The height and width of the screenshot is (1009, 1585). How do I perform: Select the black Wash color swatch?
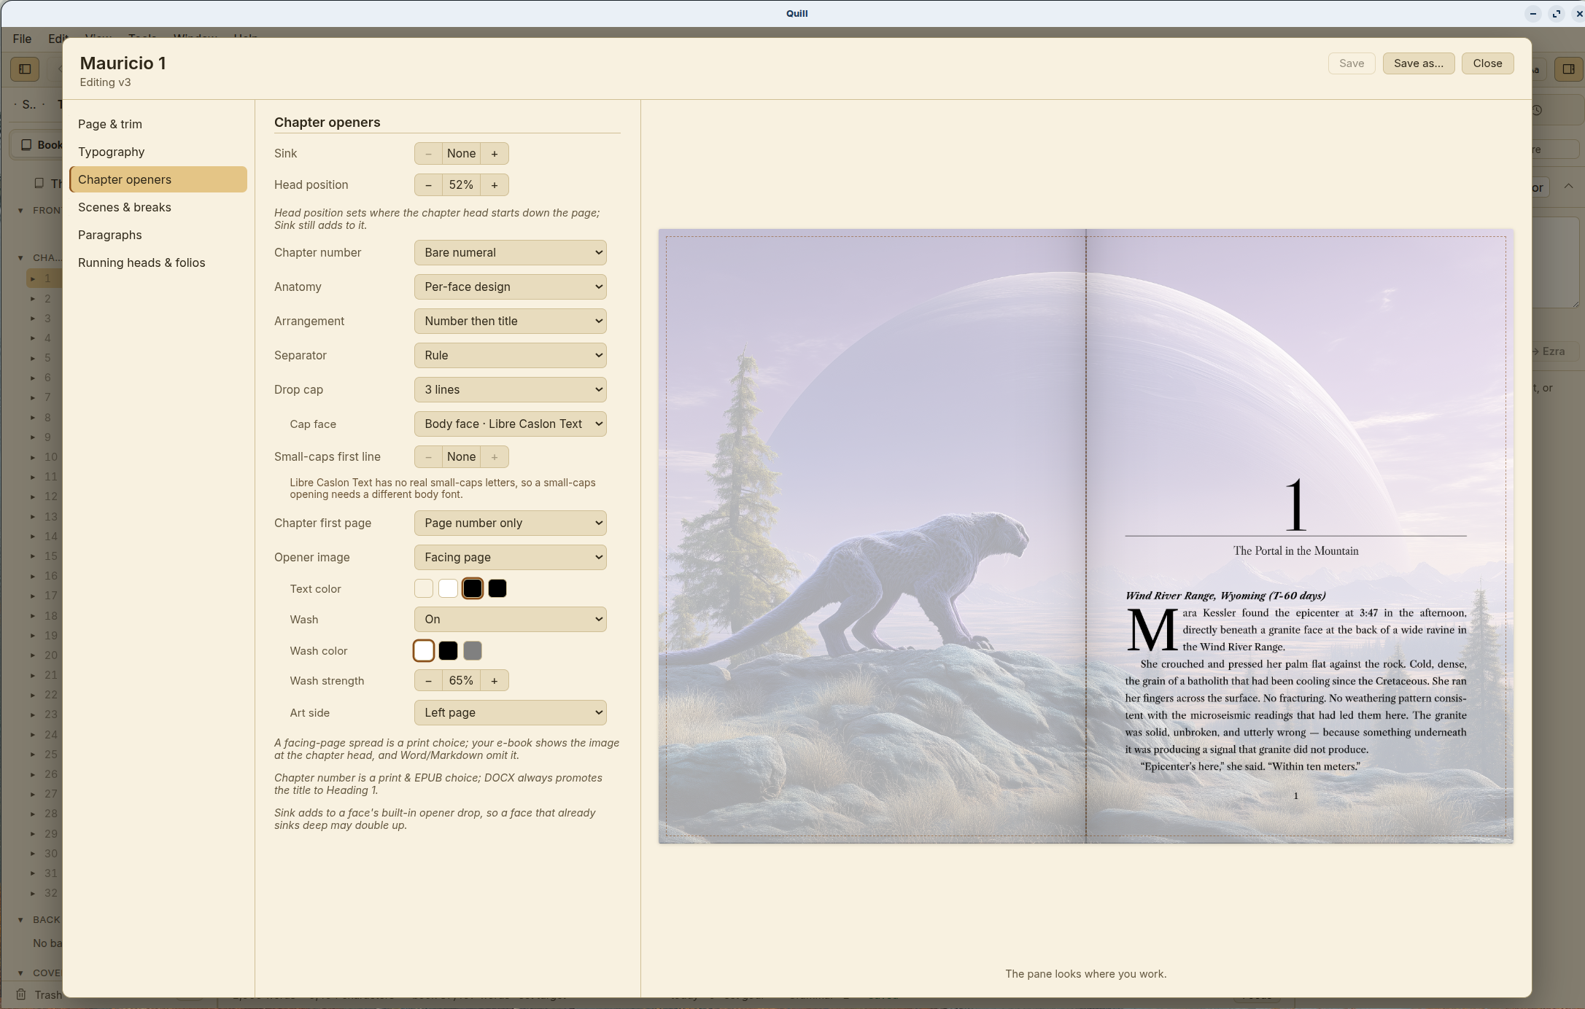tap(449, 651)
